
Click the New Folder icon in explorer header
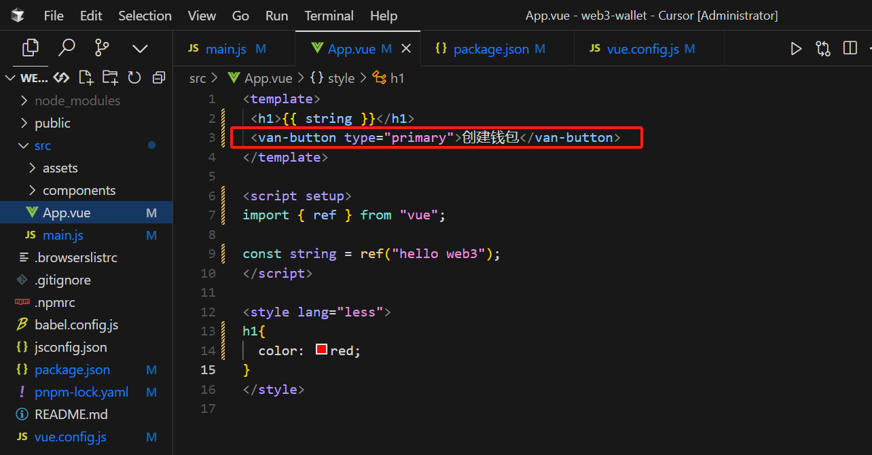[x=110, y=77]
